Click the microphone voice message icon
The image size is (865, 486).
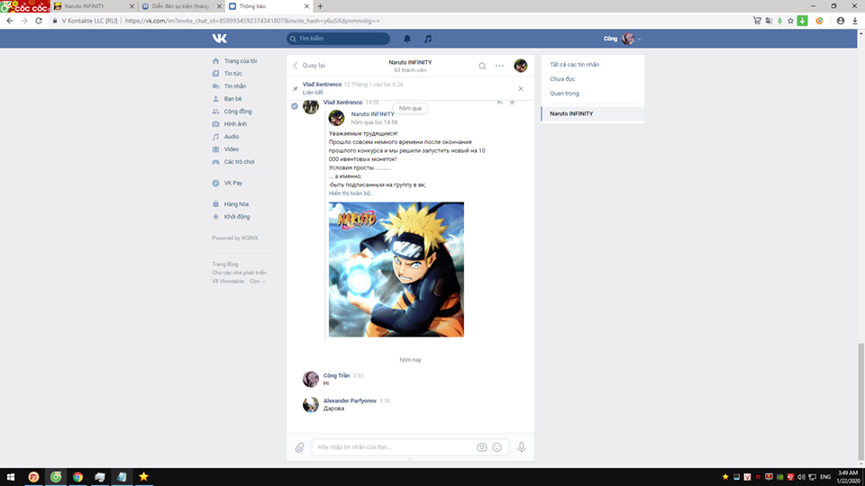click(522, 447)
